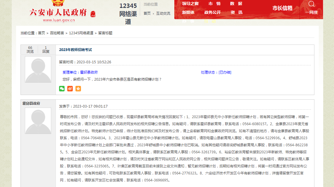Click the 1 回复 reply count
This screenshot has width=334, height=187.
46,50
